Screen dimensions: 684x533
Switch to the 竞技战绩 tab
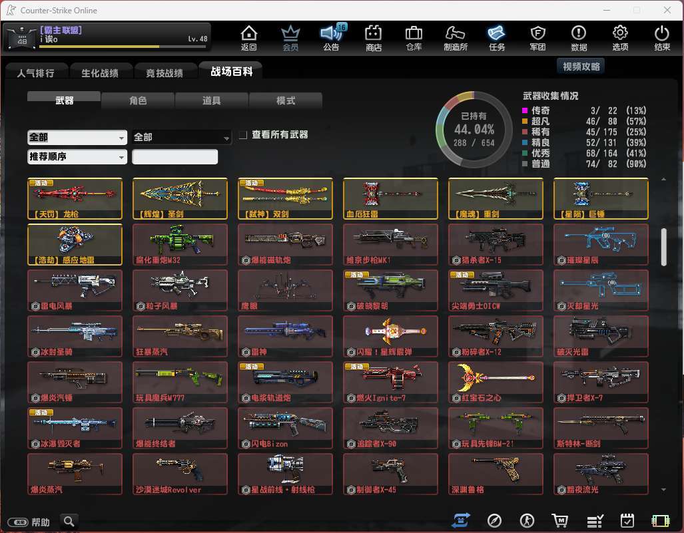click(165, 73)
